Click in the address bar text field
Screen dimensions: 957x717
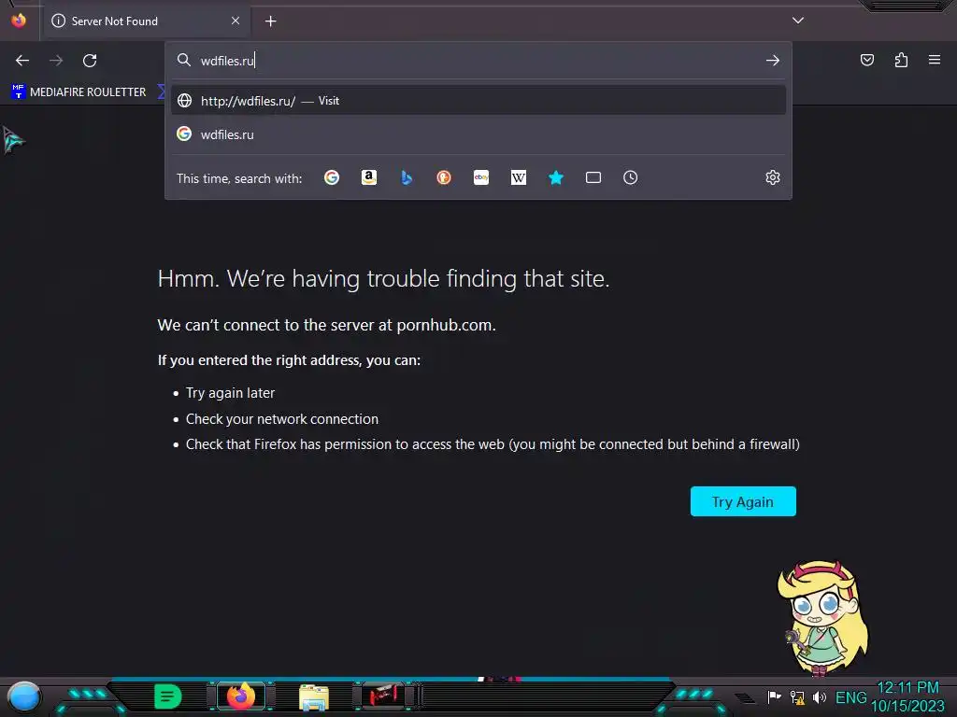click(x=478, y=61)
